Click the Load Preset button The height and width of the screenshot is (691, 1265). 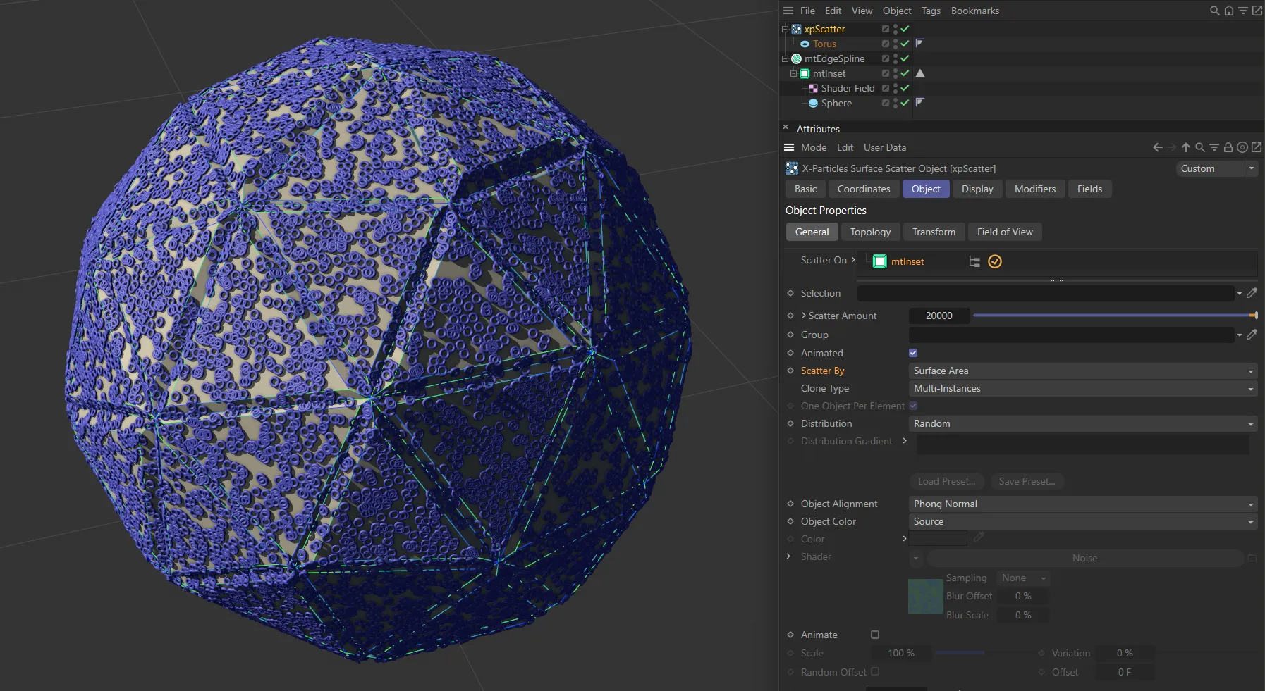coord(946,481)
